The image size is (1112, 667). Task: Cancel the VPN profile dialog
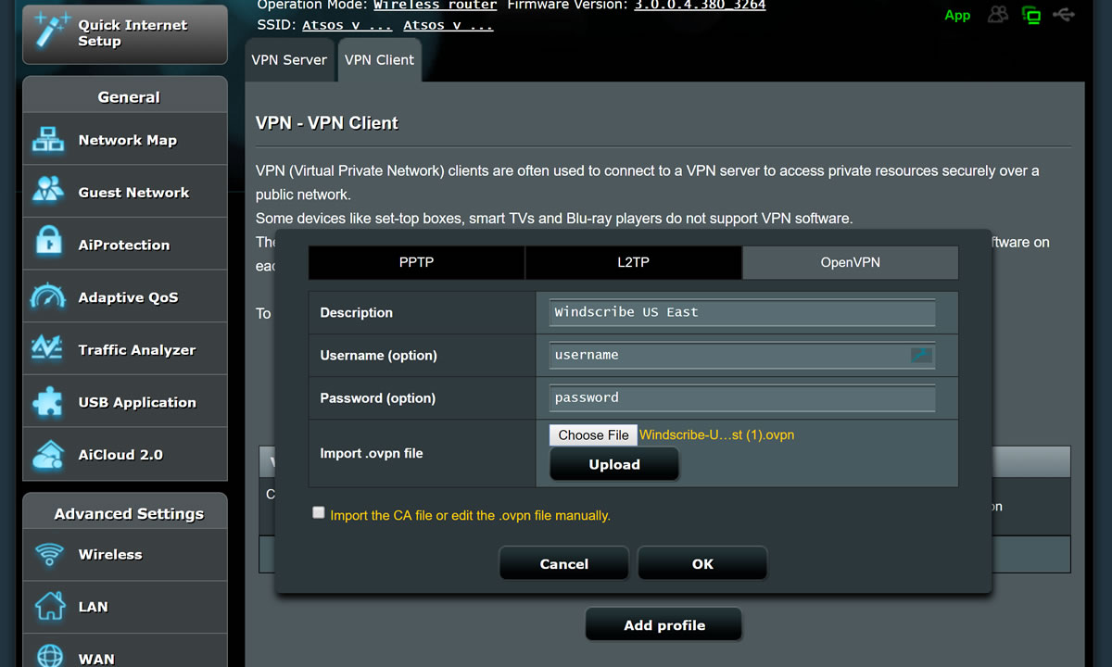point(563,563)
